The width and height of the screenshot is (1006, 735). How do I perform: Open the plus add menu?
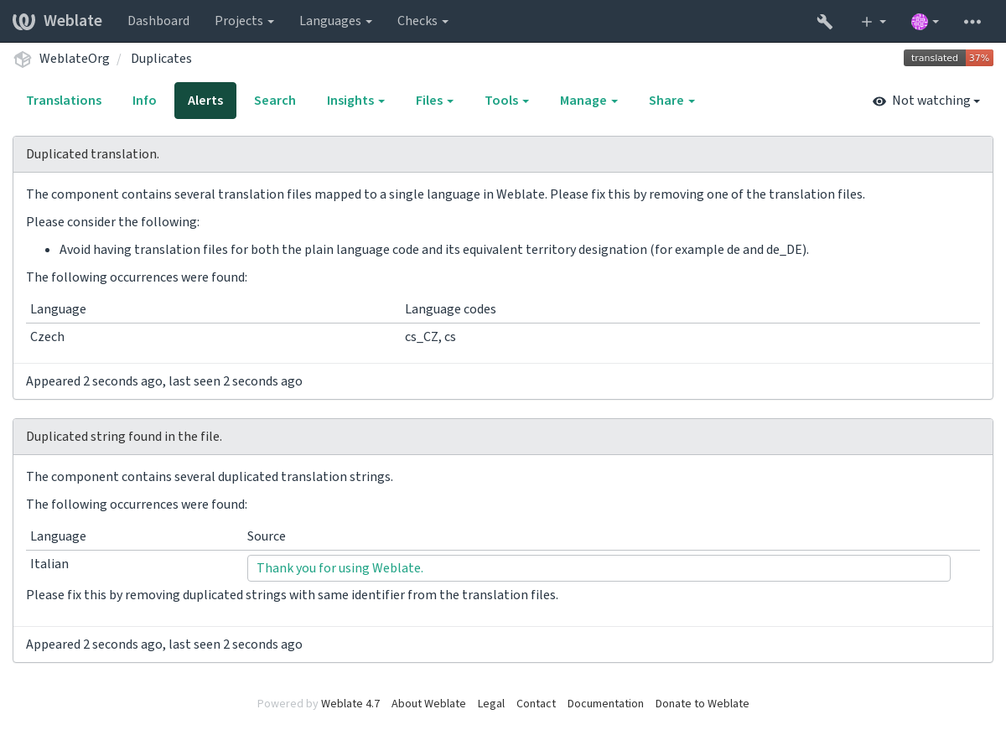pyautogui.click(x=873, y=21)
